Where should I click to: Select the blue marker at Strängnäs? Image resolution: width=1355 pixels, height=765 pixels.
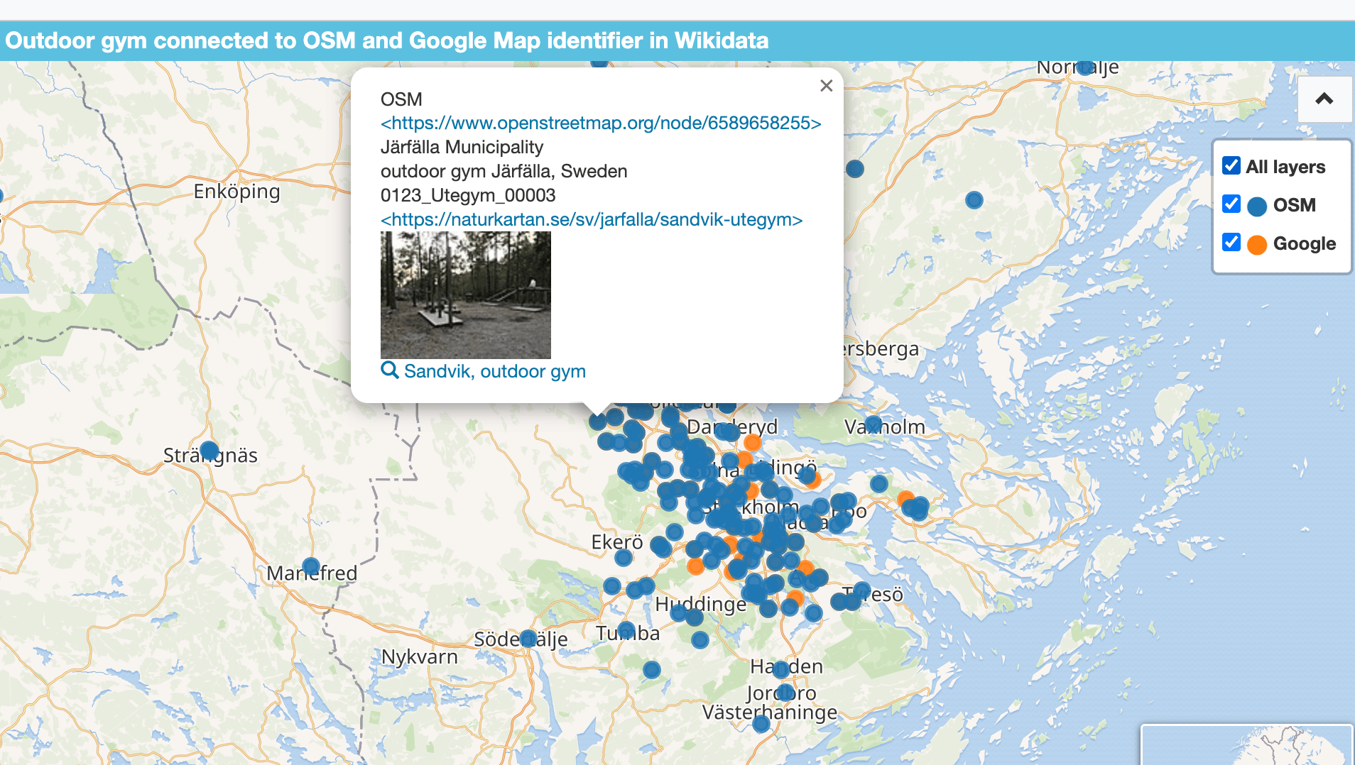coord(209,450)
